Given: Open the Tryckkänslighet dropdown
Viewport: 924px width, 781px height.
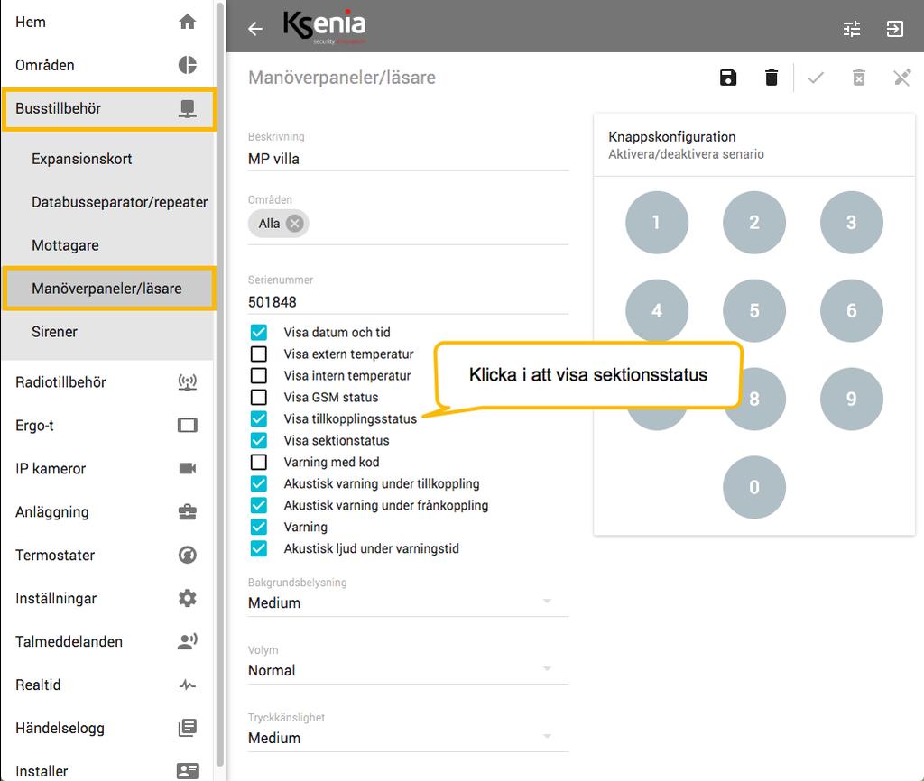Looking at the screenshot, I should 408,738.
